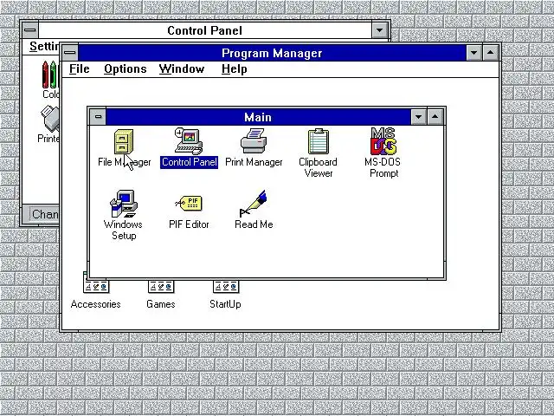This screenshot has height=416, width=554.
Task: Open Settings menu in Control Panel window
Action: (x=44, y=46)
